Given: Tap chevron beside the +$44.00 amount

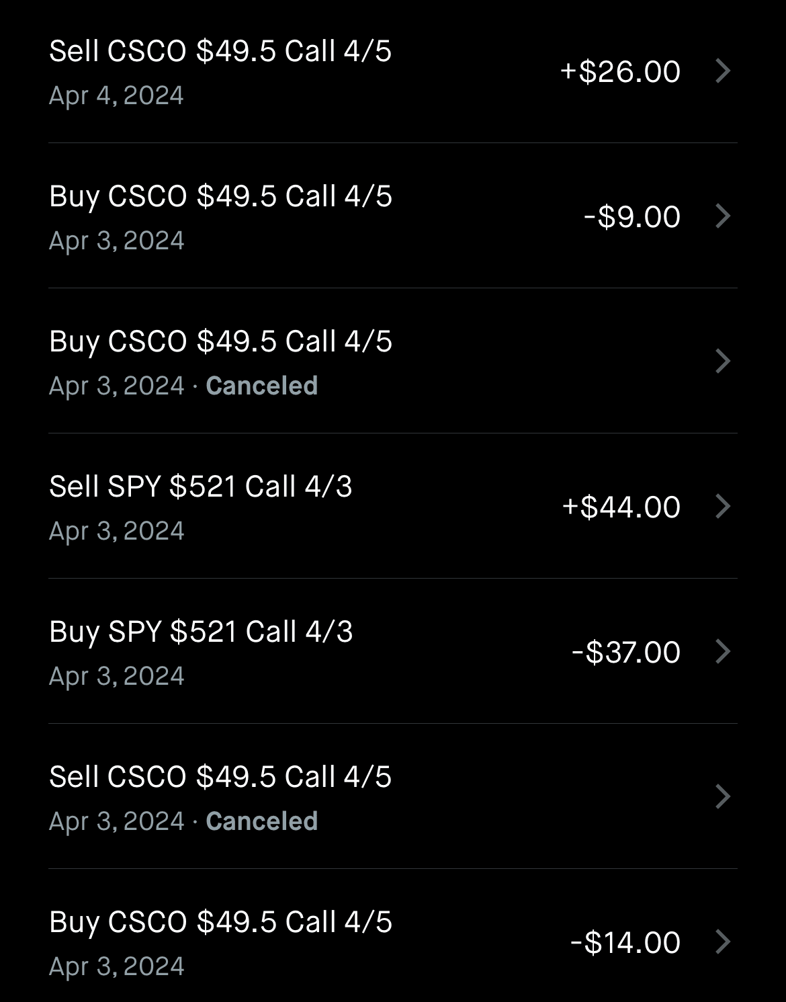Looking at the screenshot, I should (723, 506).
